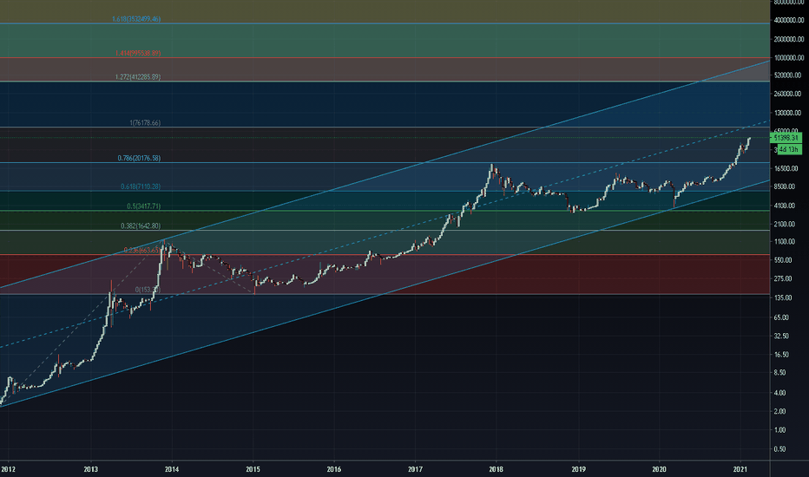Click the 0.50 price scale value
The image size is (809, 477).
tap(780, 449)
